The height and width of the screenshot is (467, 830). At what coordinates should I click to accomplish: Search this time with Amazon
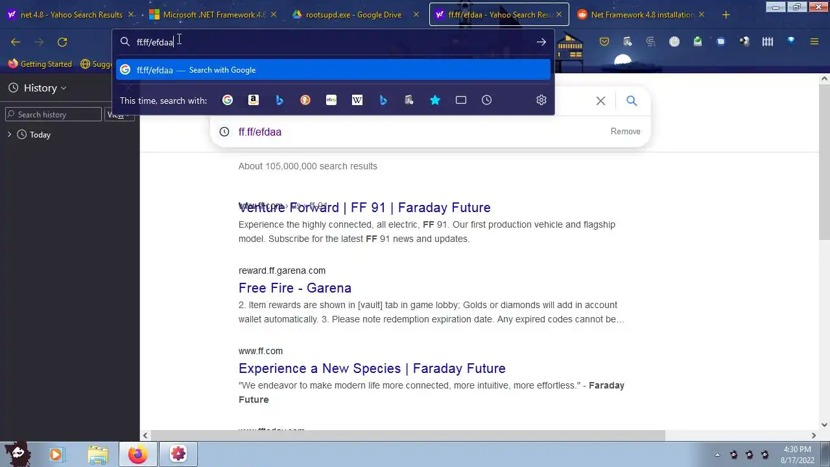(254, 100)
